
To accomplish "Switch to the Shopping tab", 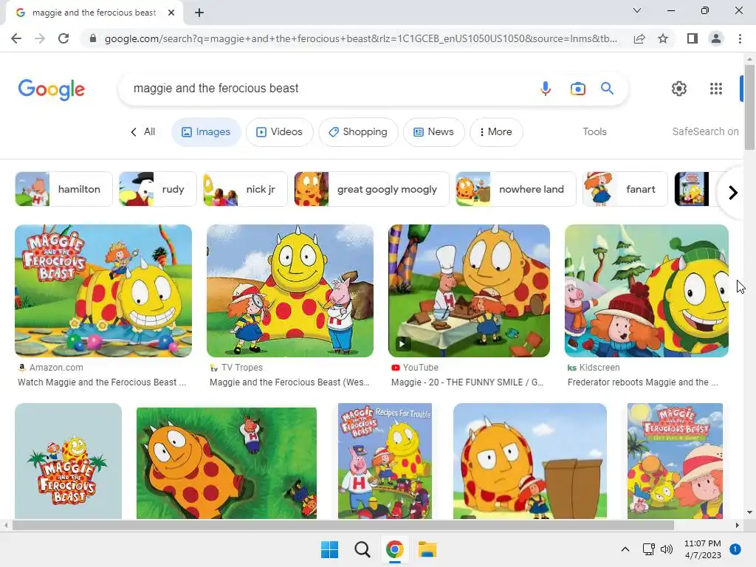I will [x=358, y=131].
